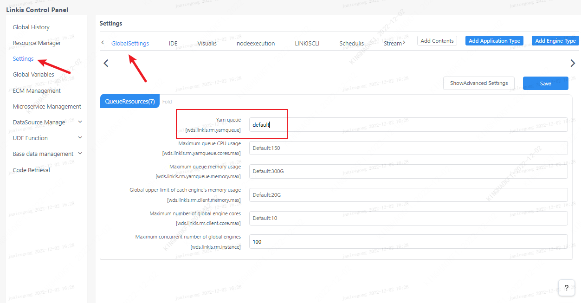Open Global History in sidebar
This screenshot has height=303, width=581.
tap(31, 27)
